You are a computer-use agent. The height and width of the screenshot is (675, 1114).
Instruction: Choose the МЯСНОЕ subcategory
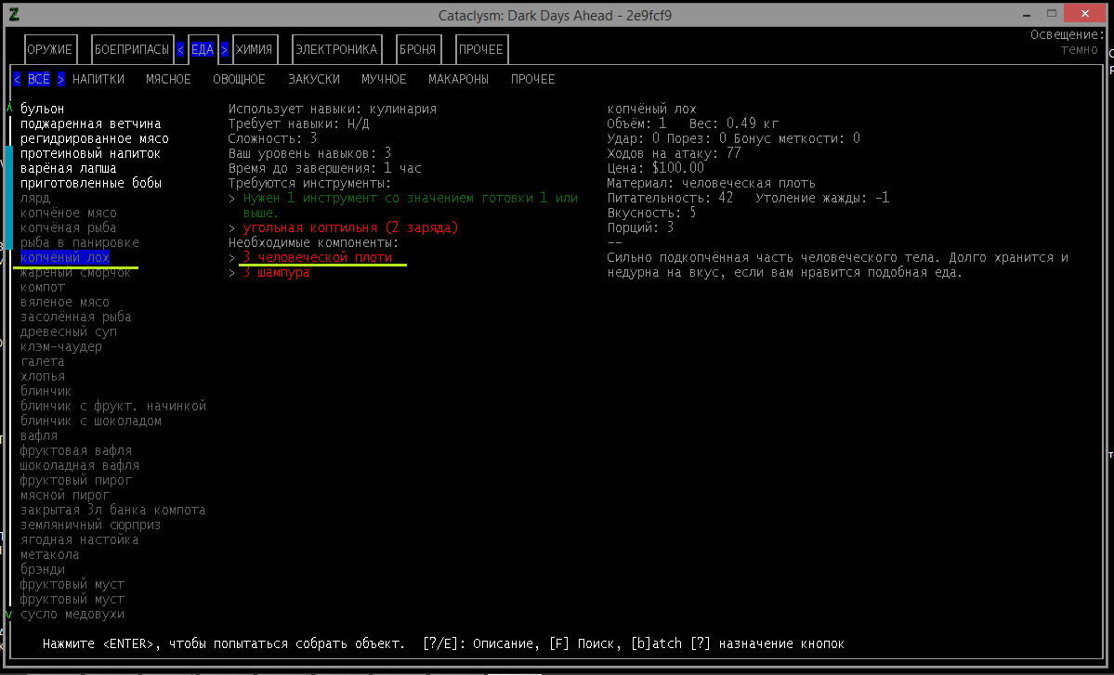pyautogui.click(x=168, y=80)
